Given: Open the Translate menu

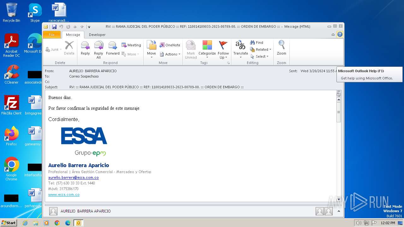Looking at the screenshot, I should point(241,49).
